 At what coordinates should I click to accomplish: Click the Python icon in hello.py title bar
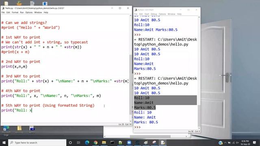3,8
